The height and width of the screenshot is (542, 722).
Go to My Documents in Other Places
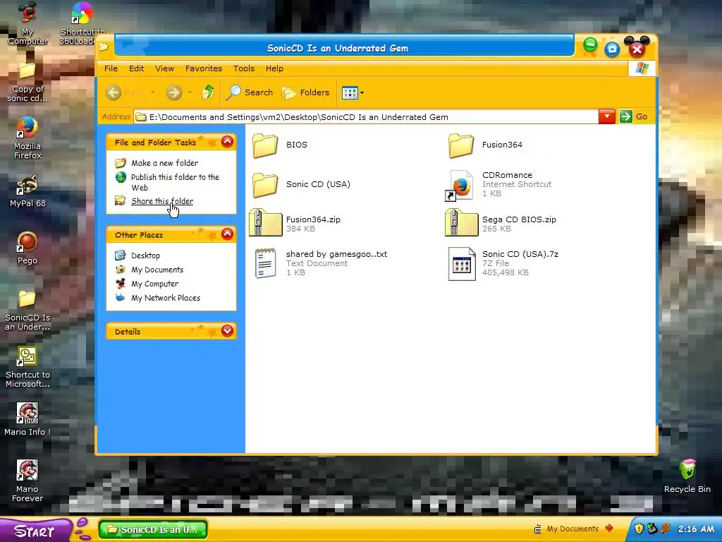coord(157,270)
